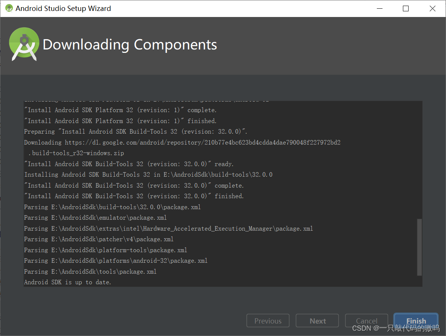
Task: Click the Build-Tools 32 'complete.' log line
Action: tap(134, 185)
